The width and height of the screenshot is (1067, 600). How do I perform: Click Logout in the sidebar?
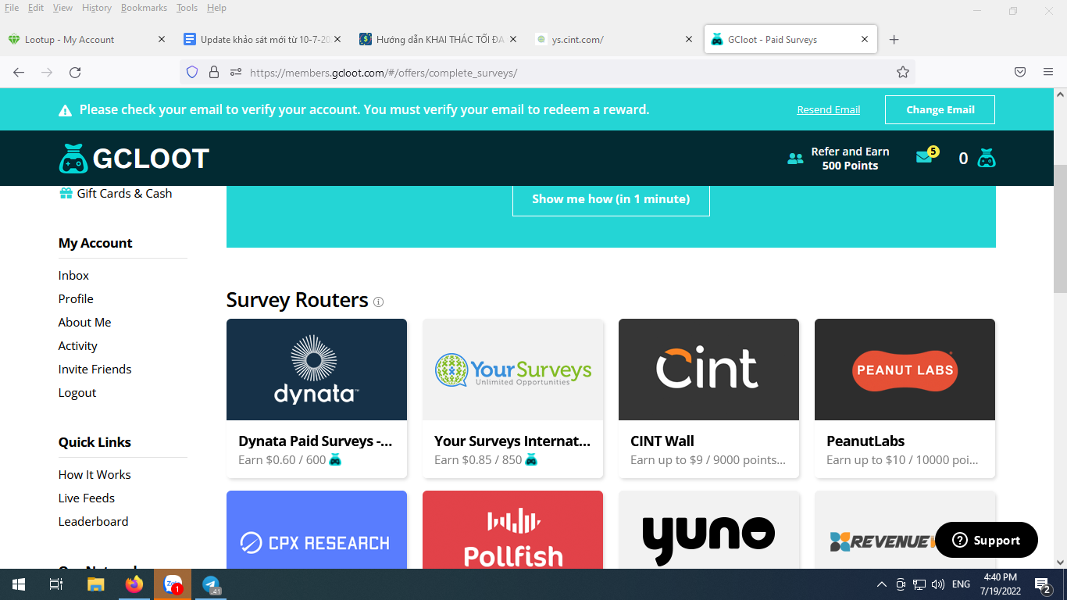(x=77, y=393)
